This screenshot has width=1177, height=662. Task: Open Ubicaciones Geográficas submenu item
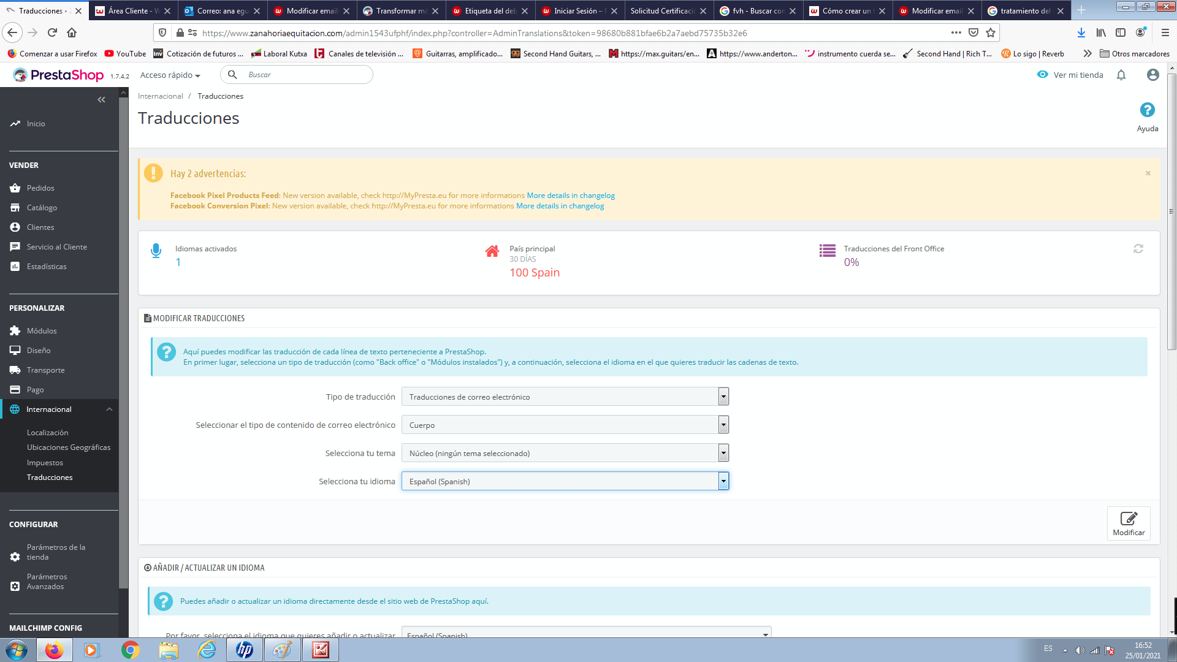[x=69, y=447]
